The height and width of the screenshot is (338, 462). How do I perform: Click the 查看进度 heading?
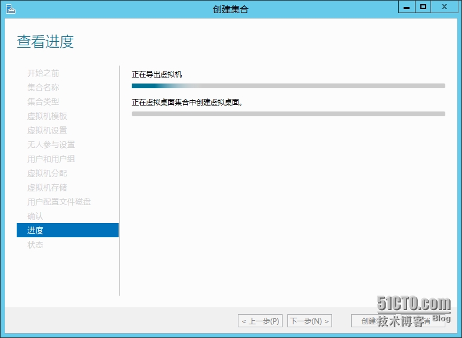tap(45, 41)
